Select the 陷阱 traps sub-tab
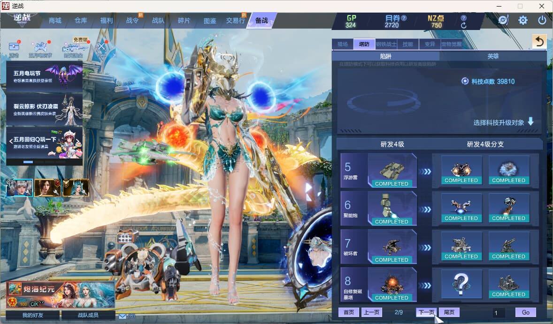Image resolution: width=553 pixels, height=324 pixels. (x=385, y=56)
